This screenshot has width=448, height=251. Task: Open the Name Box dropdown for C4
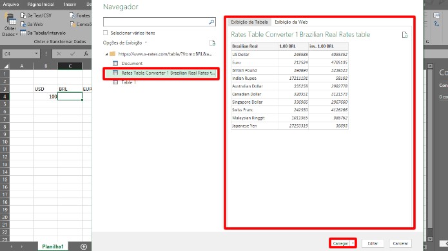click(36, 53)
